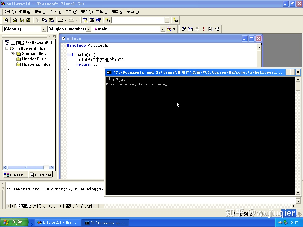Click console window scroll up arrow

point(298,79)
